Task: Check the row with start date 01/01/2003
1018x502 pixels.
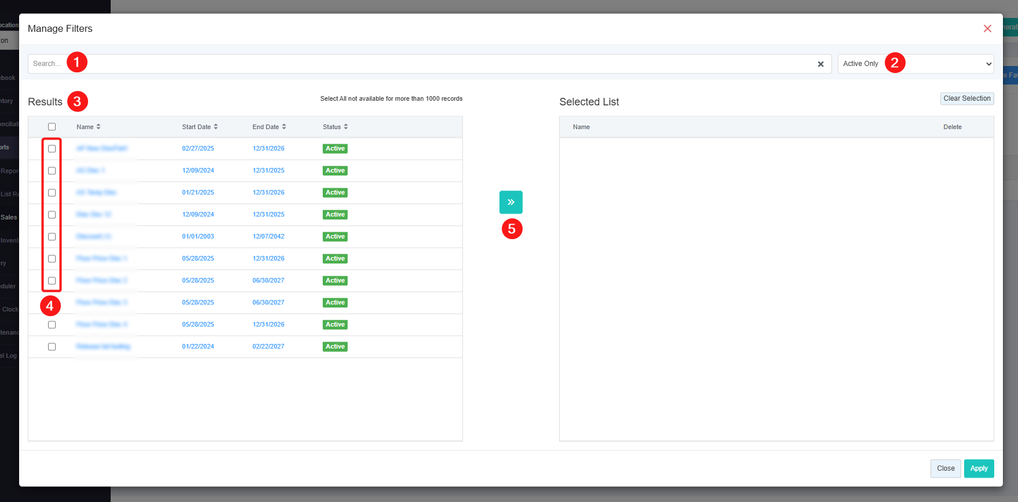Action: 52,237
